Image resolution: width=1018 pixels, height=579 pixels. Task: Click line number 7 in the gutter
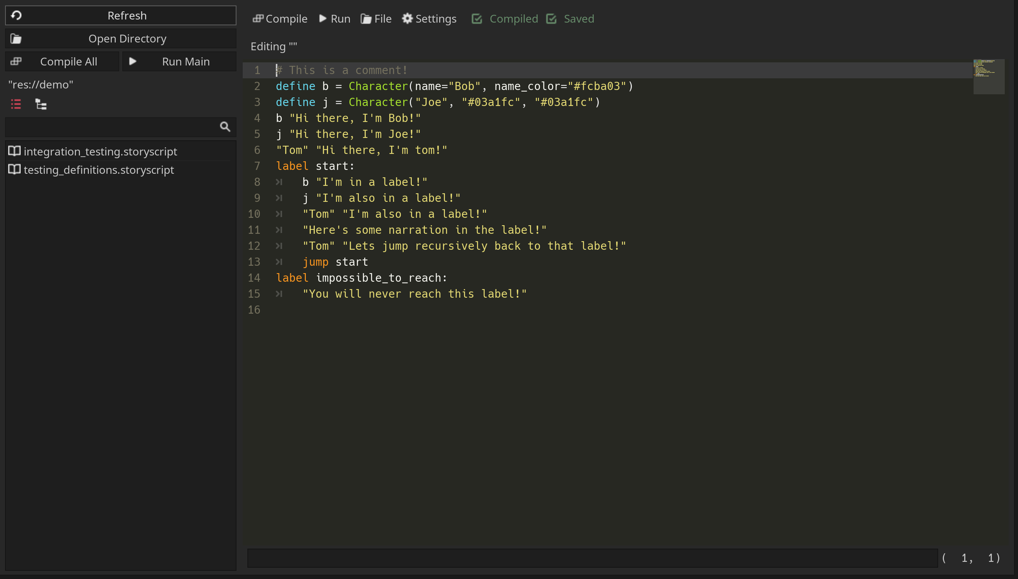pyautogui.click(x=257, y=166)
